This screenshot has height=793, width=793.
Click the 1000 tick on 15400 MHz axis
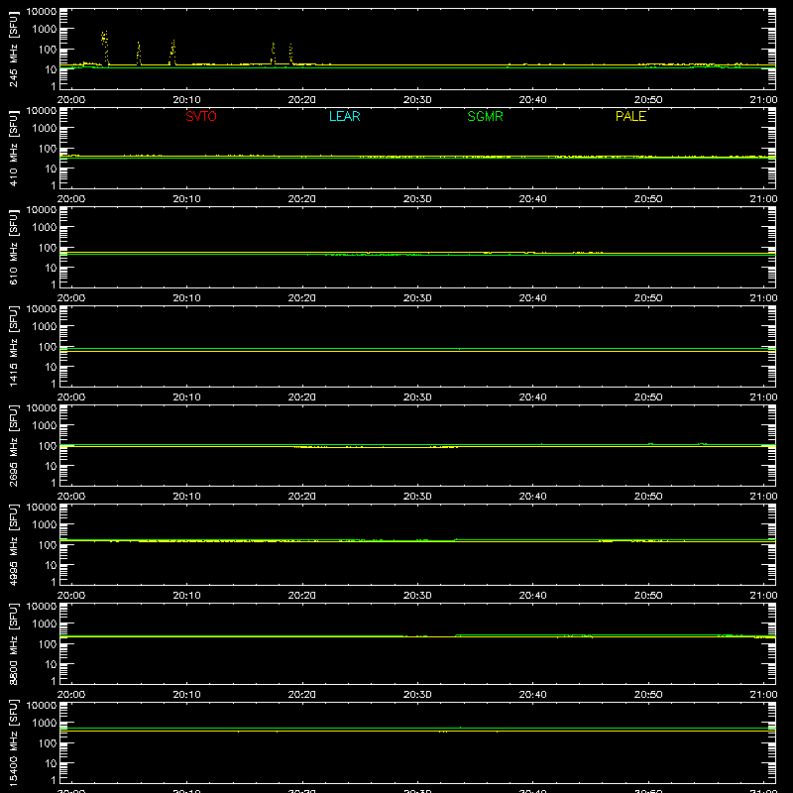(x=45, y=724)
